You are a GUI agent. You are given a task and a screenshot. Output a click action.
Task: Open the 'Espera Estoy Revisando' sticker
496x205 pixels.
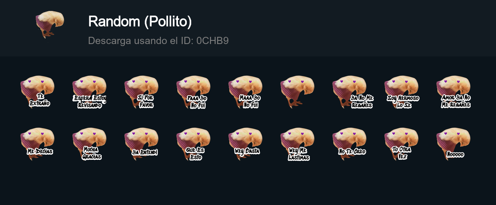(89, 92)
